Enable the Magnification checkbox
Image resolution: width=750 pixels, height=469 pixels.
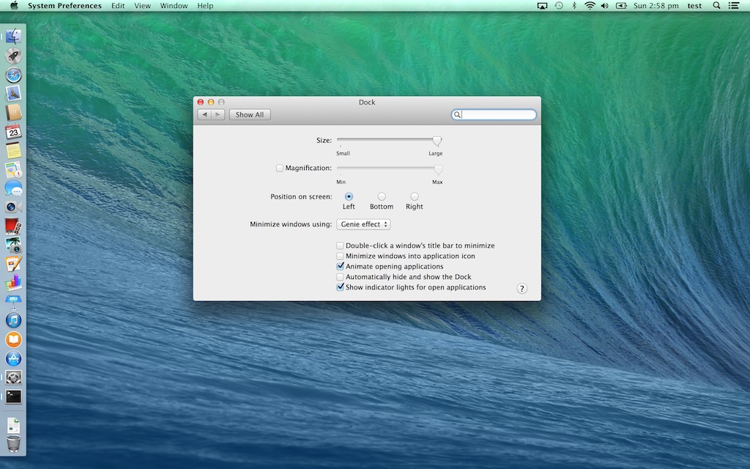click(x=279, y=168)
